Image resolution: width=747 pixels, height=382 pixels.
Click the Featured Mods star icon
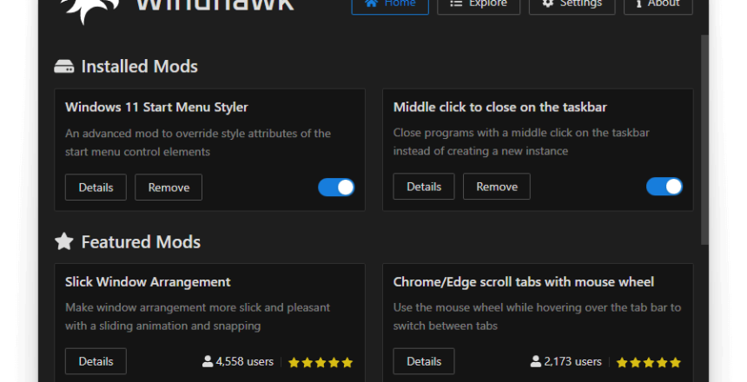[x=63, y=241]
